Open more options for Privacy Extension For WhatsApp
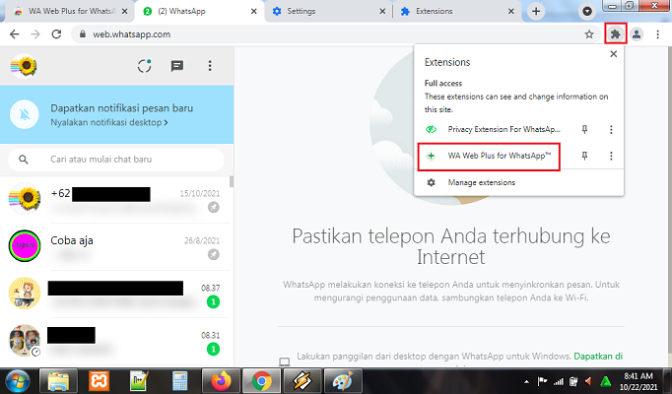The height and width of the screenshot is (394, 672). 611,129
